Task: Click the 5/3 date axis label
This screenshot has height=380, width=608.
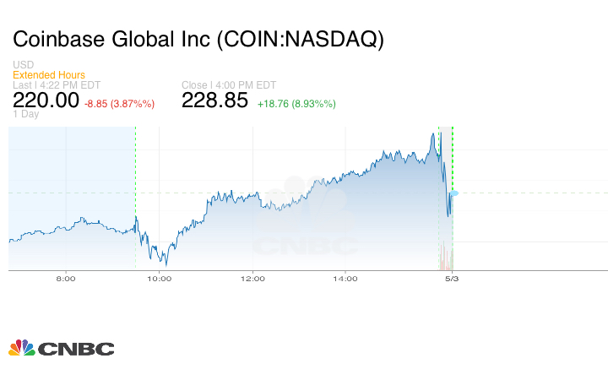Action: (452, 278)
